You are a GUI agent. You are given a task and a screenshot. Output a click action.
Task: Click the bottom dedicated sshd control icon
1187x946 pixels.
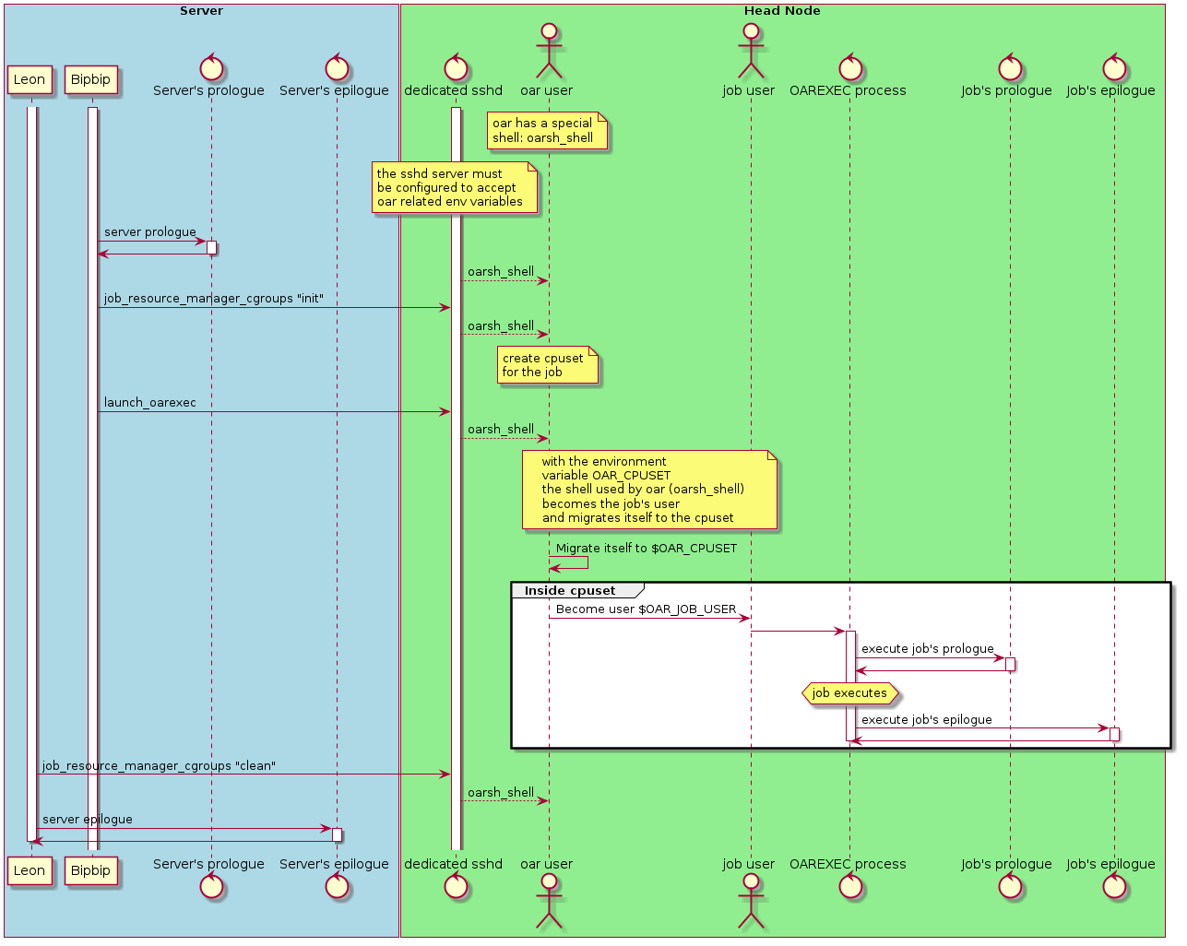456,886
